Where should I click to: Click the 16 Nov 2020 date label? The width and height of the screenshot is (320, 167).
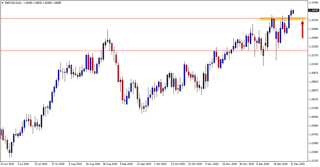(229, 164)
